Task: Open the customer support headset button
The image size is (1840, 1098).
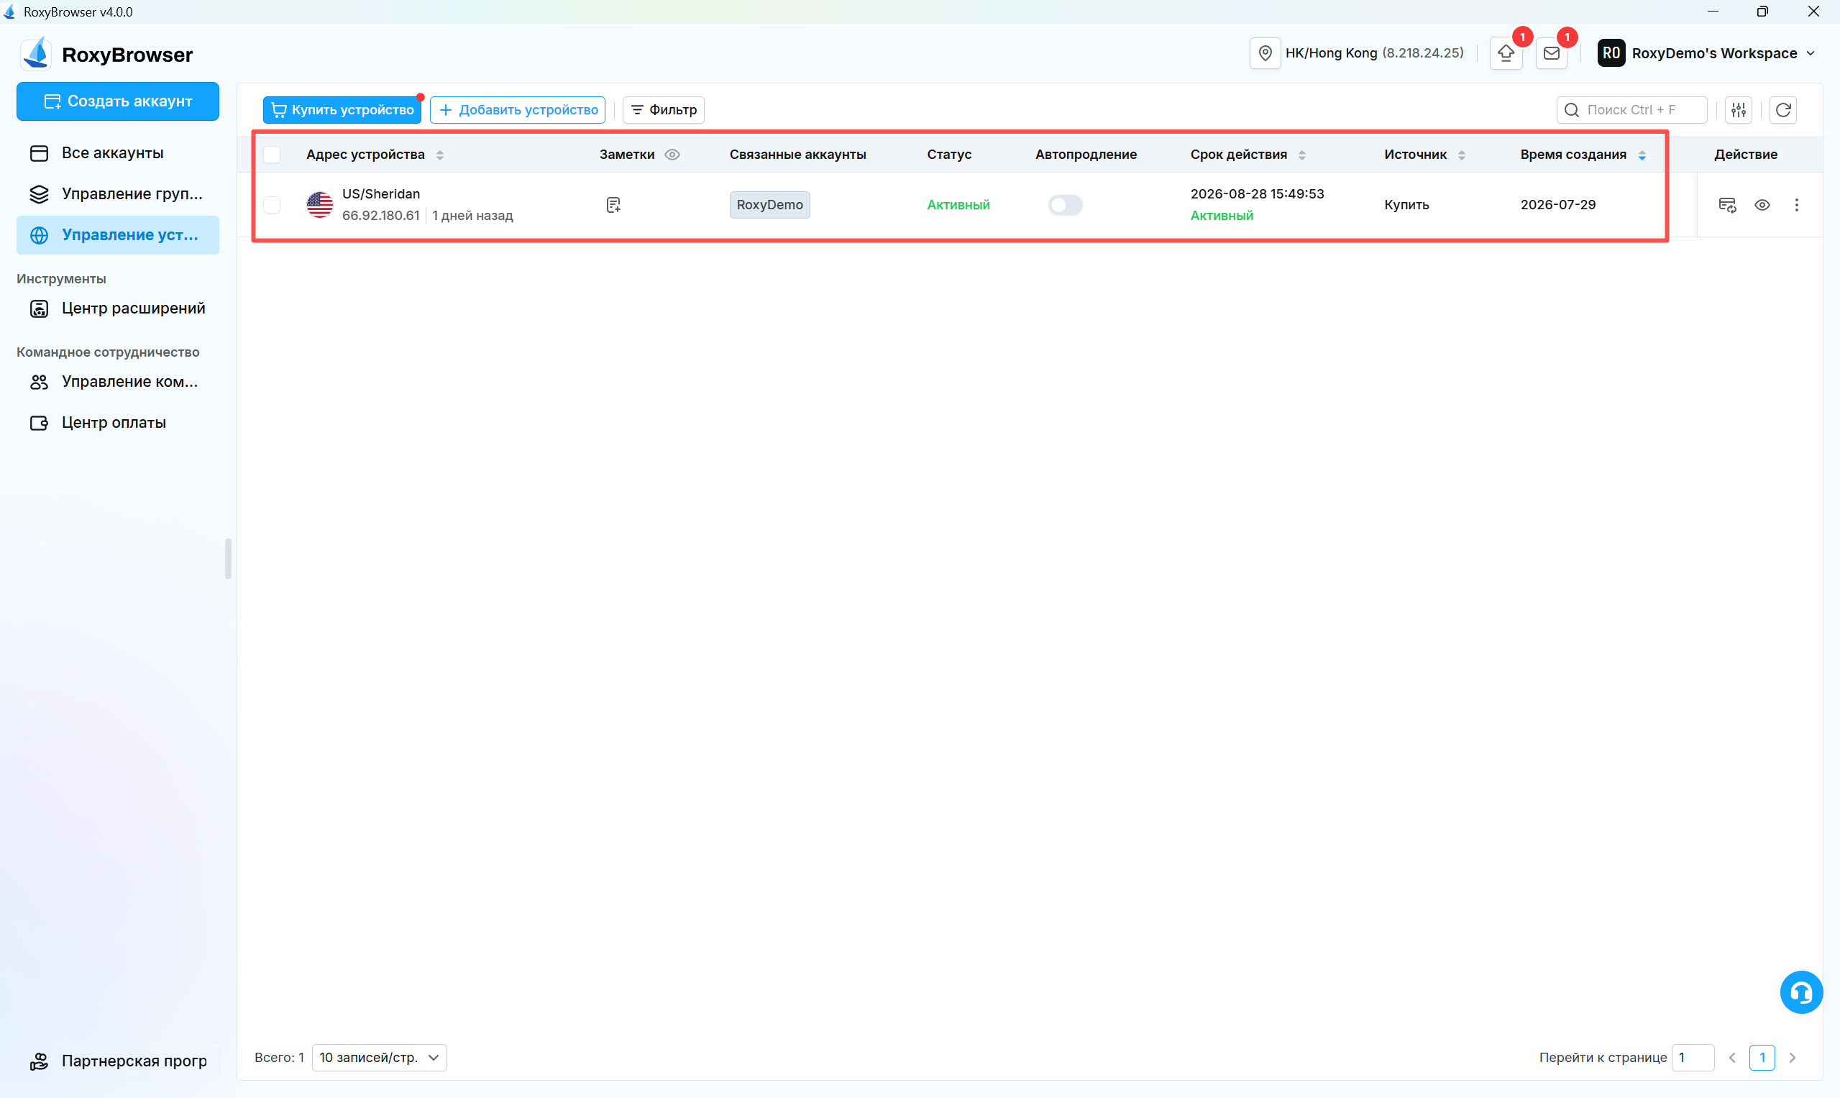Action: 1800,992
